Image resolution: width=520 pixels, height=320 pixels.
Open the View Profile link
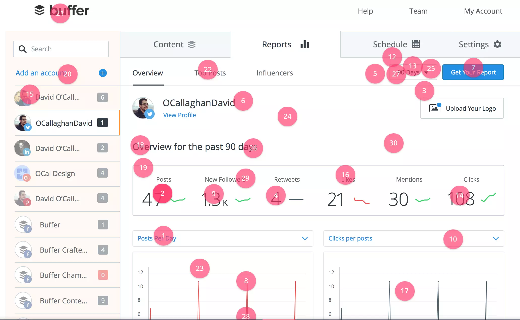[x=179, y=115]
